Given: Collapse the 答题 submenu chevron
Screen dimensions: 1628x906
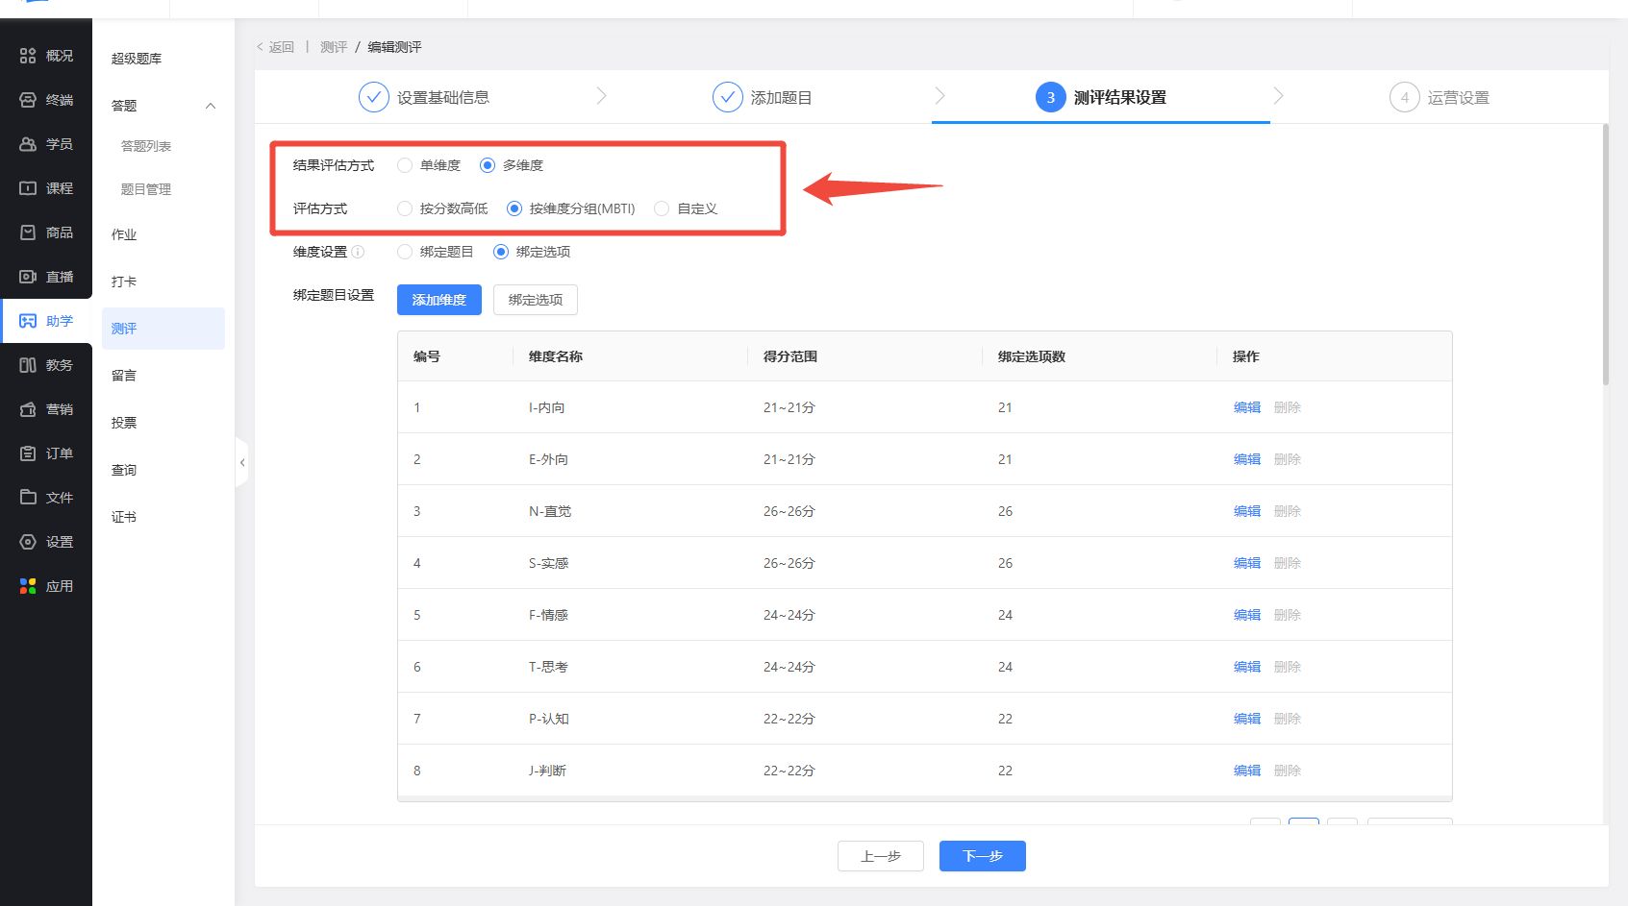Looking at the screenshot, I should pos(211,106).
